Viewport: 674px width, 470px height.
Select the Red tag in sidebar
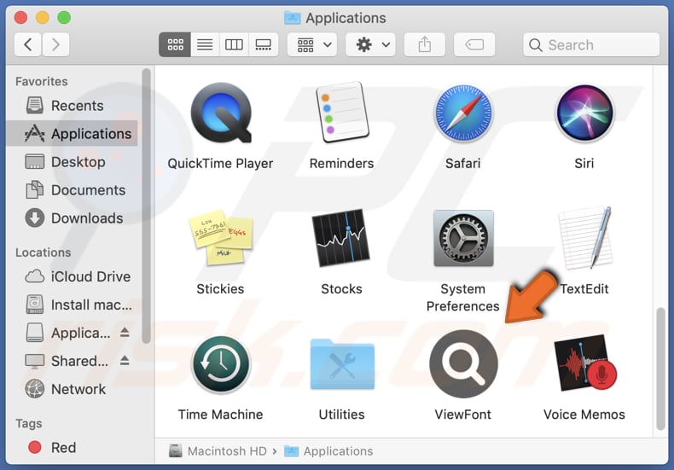click(x=72, y=448)
